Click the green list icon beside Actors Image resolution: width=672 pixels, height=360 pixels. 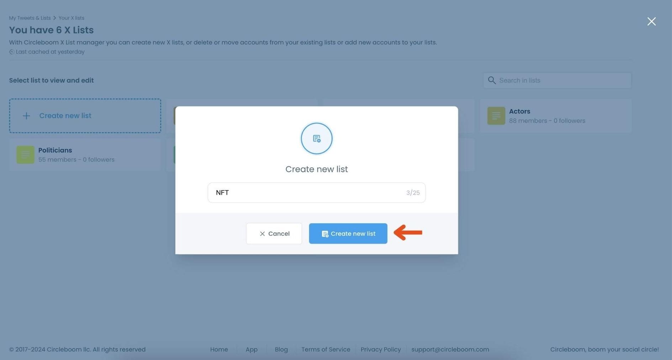[496, 115]
